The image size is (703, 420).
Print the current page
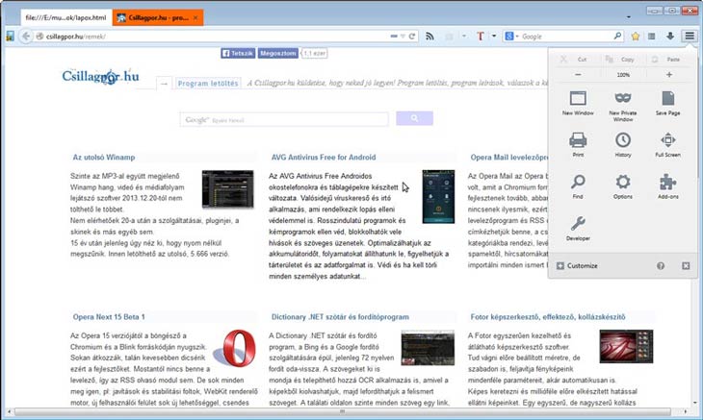[x=578, y=144]
